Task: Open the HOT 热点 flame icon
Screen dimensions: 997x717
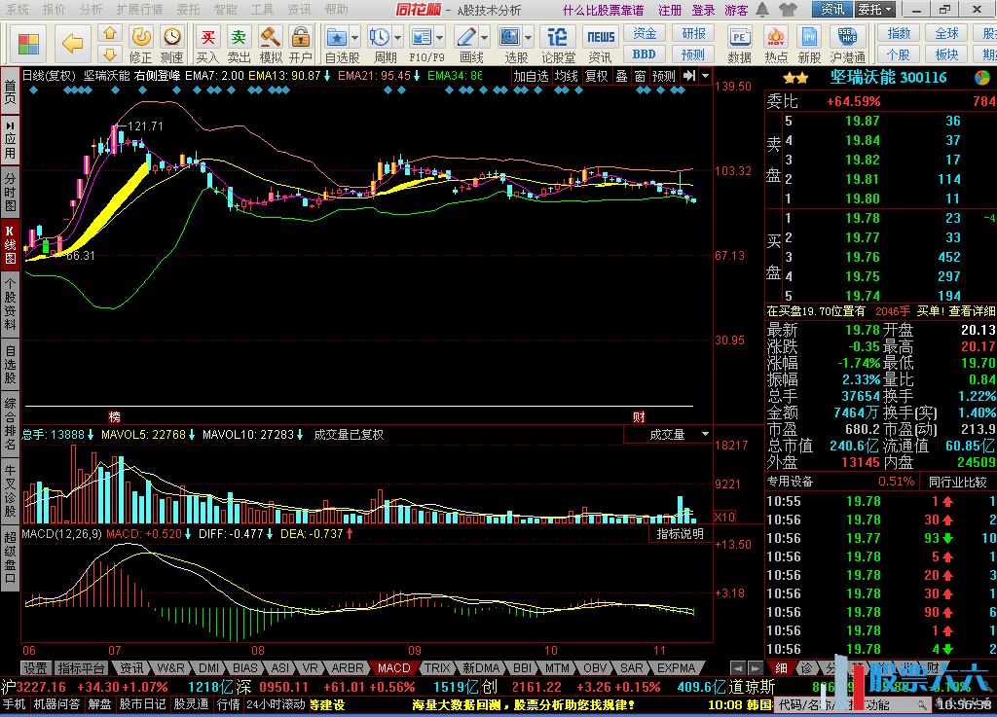Action: tap(775, 45)
